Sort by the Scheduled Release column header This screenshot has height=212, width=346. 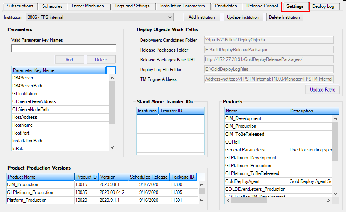point(148,177)
